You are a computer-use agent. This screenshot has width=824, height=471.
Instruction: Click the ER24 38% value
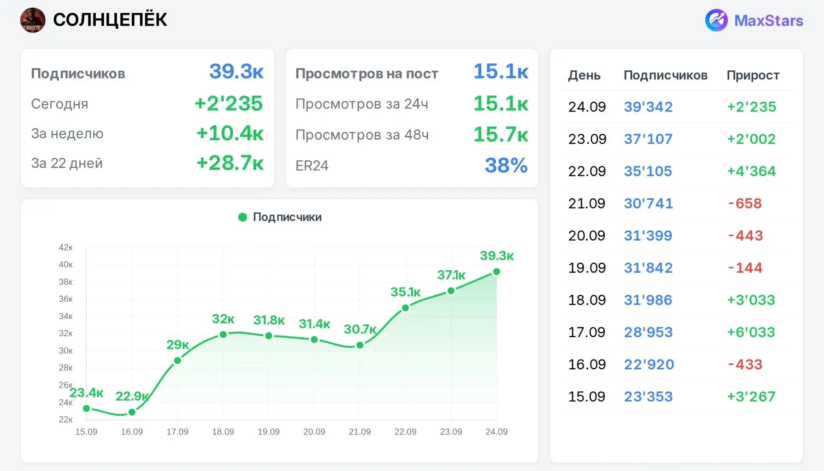tap(506, 165)
